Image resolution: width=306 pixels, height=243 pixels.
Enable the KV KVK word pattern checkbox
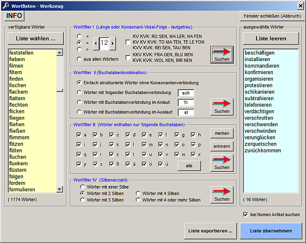point(128,42)
